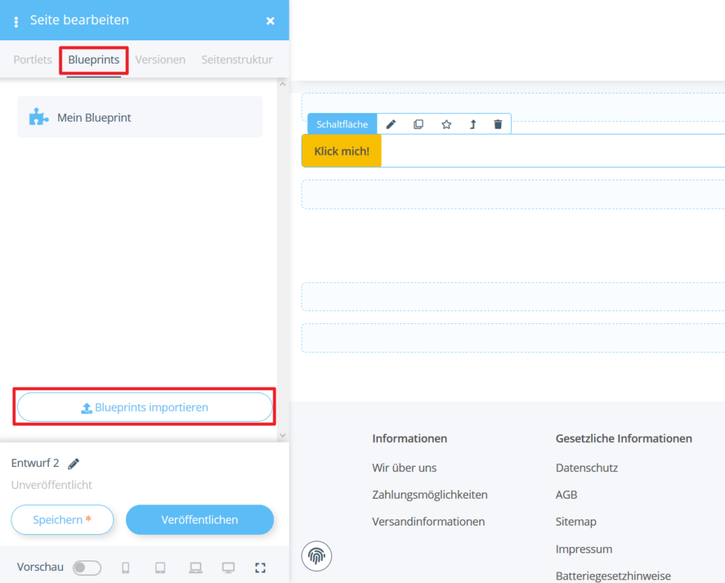Open the Seitenstruktur tab
Viewport: 725px width, 583px height.
[236, 59]
